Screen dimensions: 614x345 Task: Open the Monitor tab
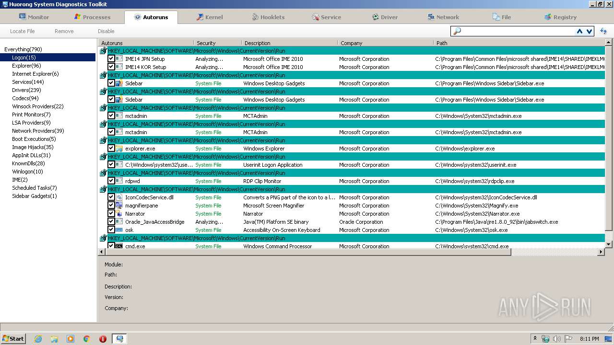tap(34, 17)
